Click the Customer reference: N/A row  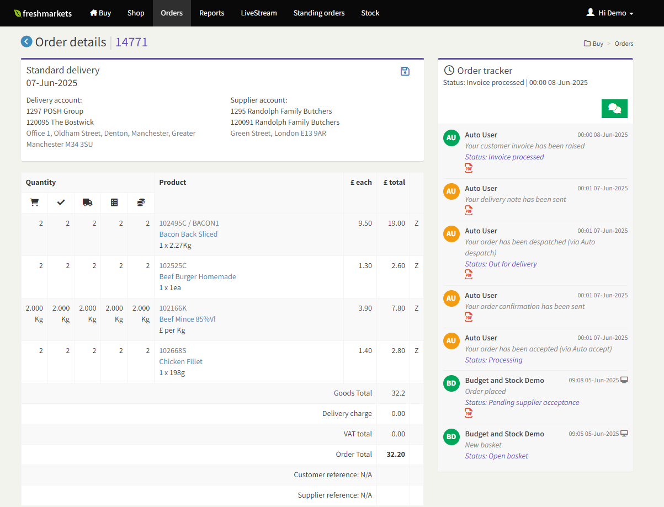pyautogui.click(x=222, y=475)
